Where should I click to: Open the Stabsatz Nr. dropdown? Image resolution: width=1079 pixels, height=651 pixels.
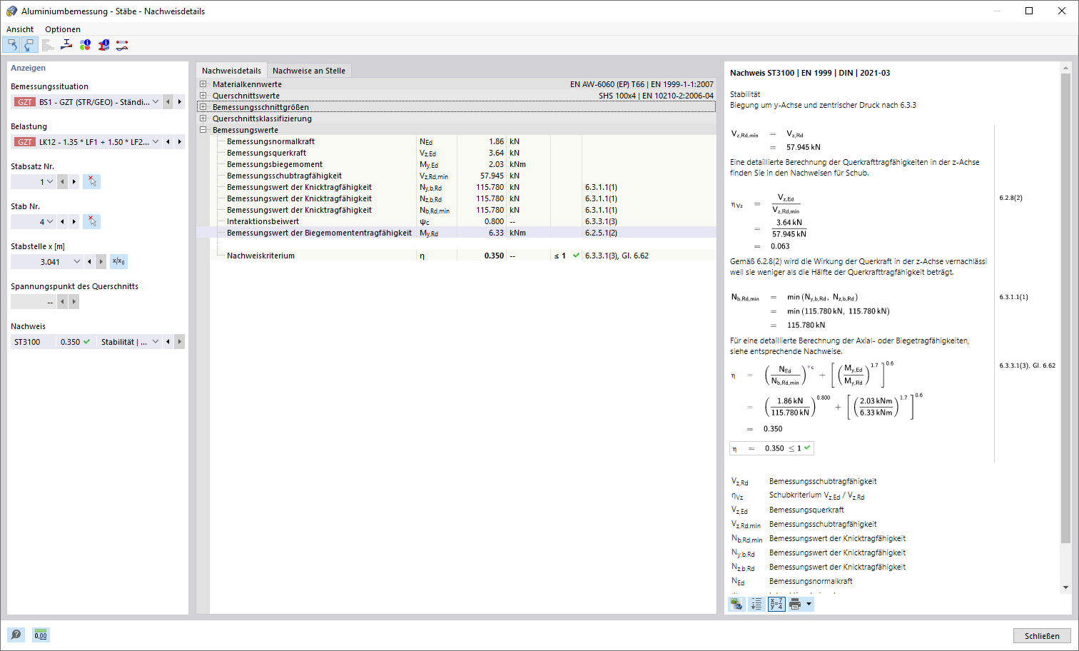[50, 182]
